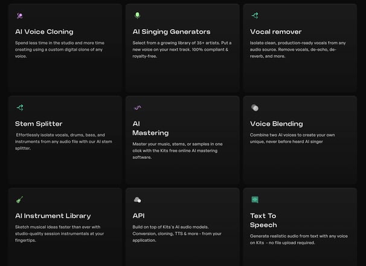The width and height of the screenshot is (366, 266).
Task: Click the Voice Blending overlapping circles icon
Action: [x=255, y=108]
